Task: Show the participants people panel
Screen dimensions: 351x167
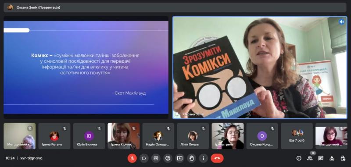Action: click(310, 158)
